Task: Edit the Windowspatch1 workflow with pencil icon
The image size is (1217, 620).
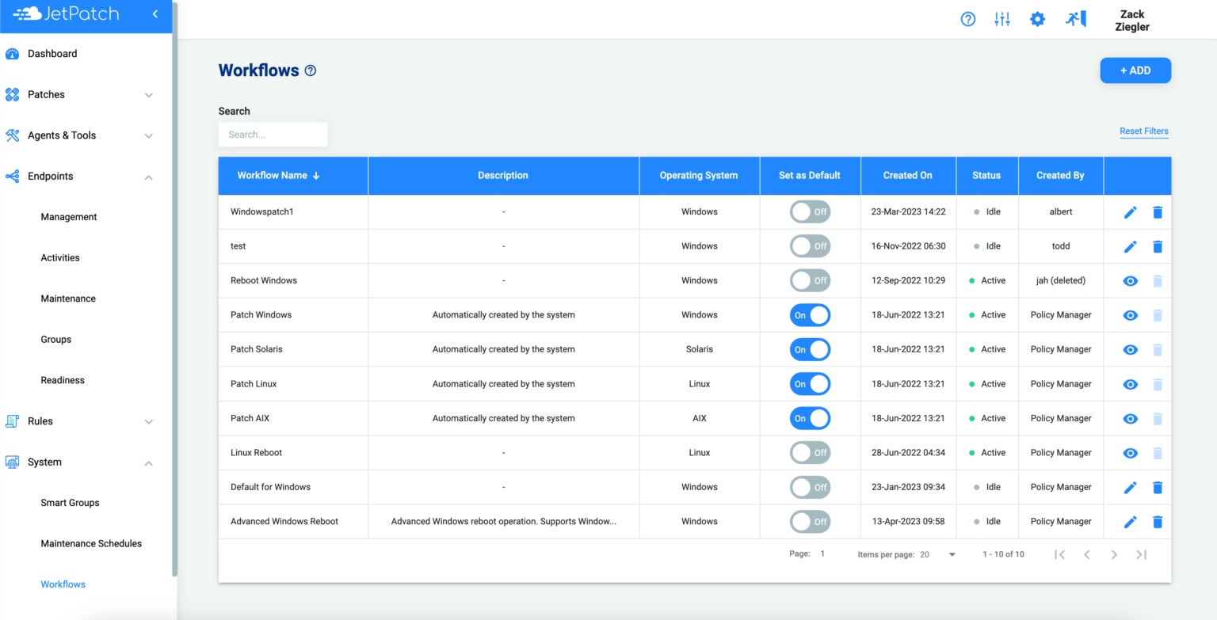Action: point(1130,211)
